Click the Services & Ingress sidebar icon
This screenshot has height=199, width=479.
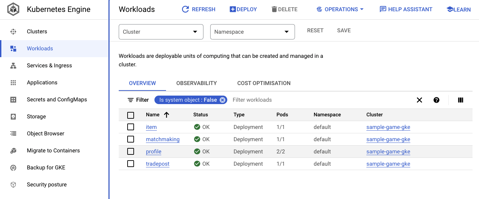[x=13, y=66]
